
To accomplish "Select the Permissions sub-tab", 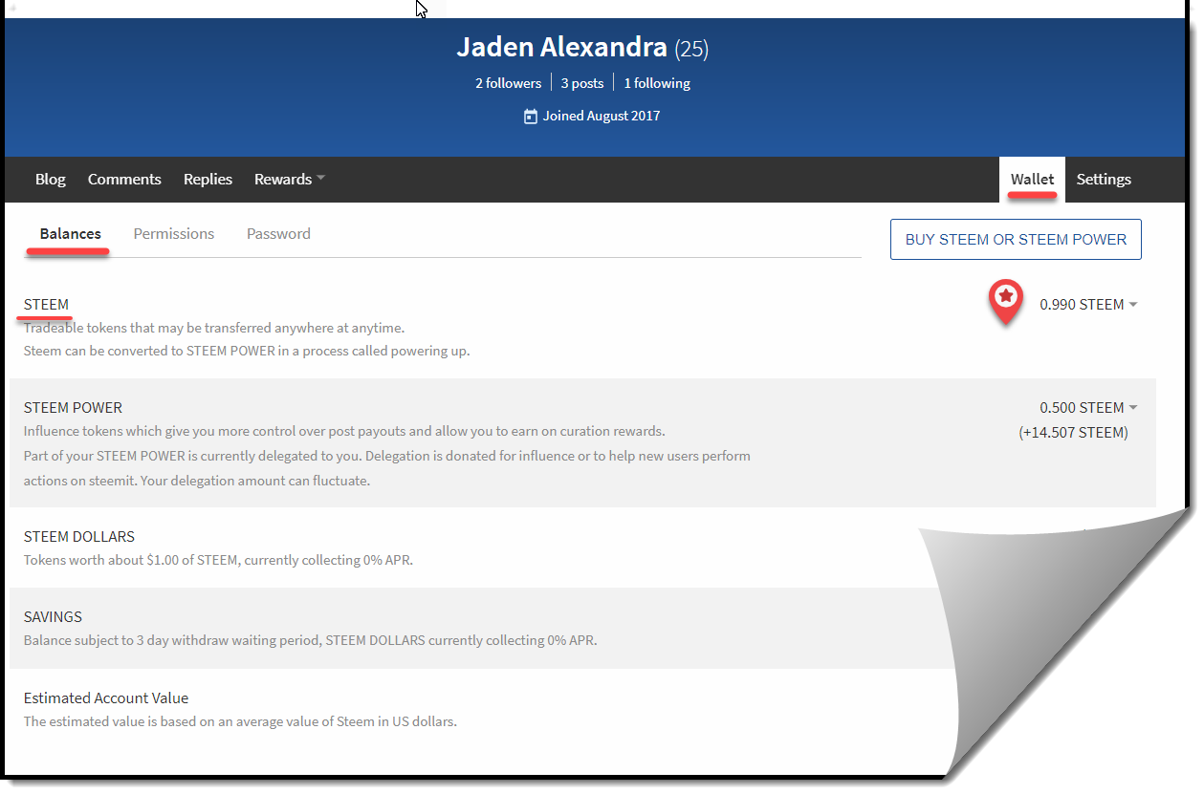I will (174, 234).
